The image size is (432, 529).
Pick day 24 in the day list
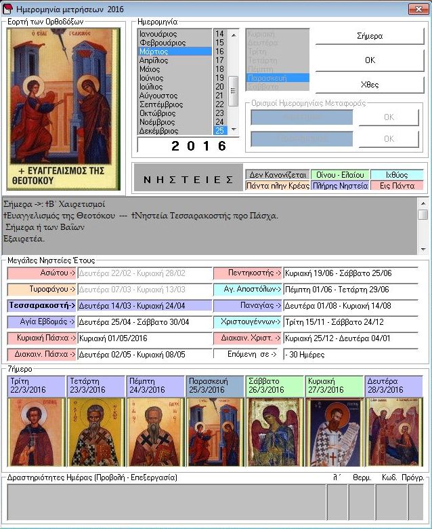pos(220,122)
